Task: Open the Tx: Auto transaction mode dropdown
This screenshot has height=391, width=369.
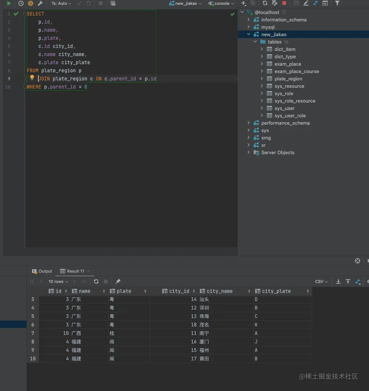Action: click(x=61, y=3)
